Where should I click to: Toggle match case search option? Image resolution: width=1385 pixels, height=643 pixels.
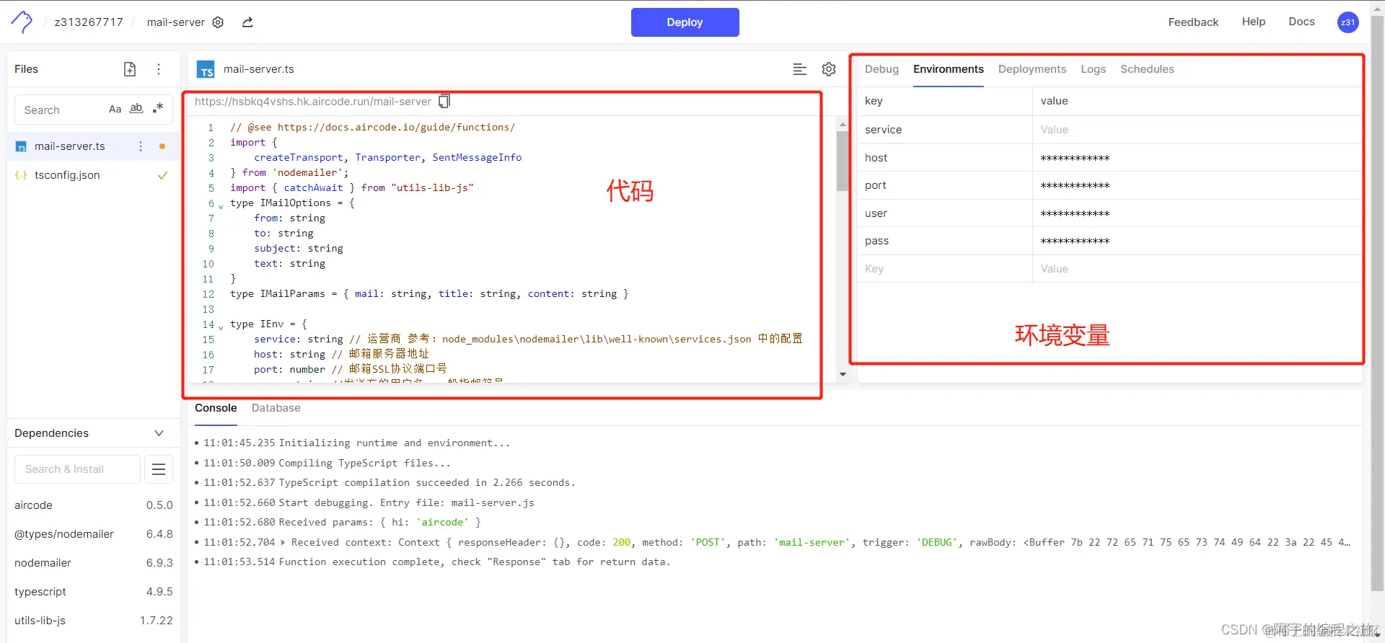[115, 110]
